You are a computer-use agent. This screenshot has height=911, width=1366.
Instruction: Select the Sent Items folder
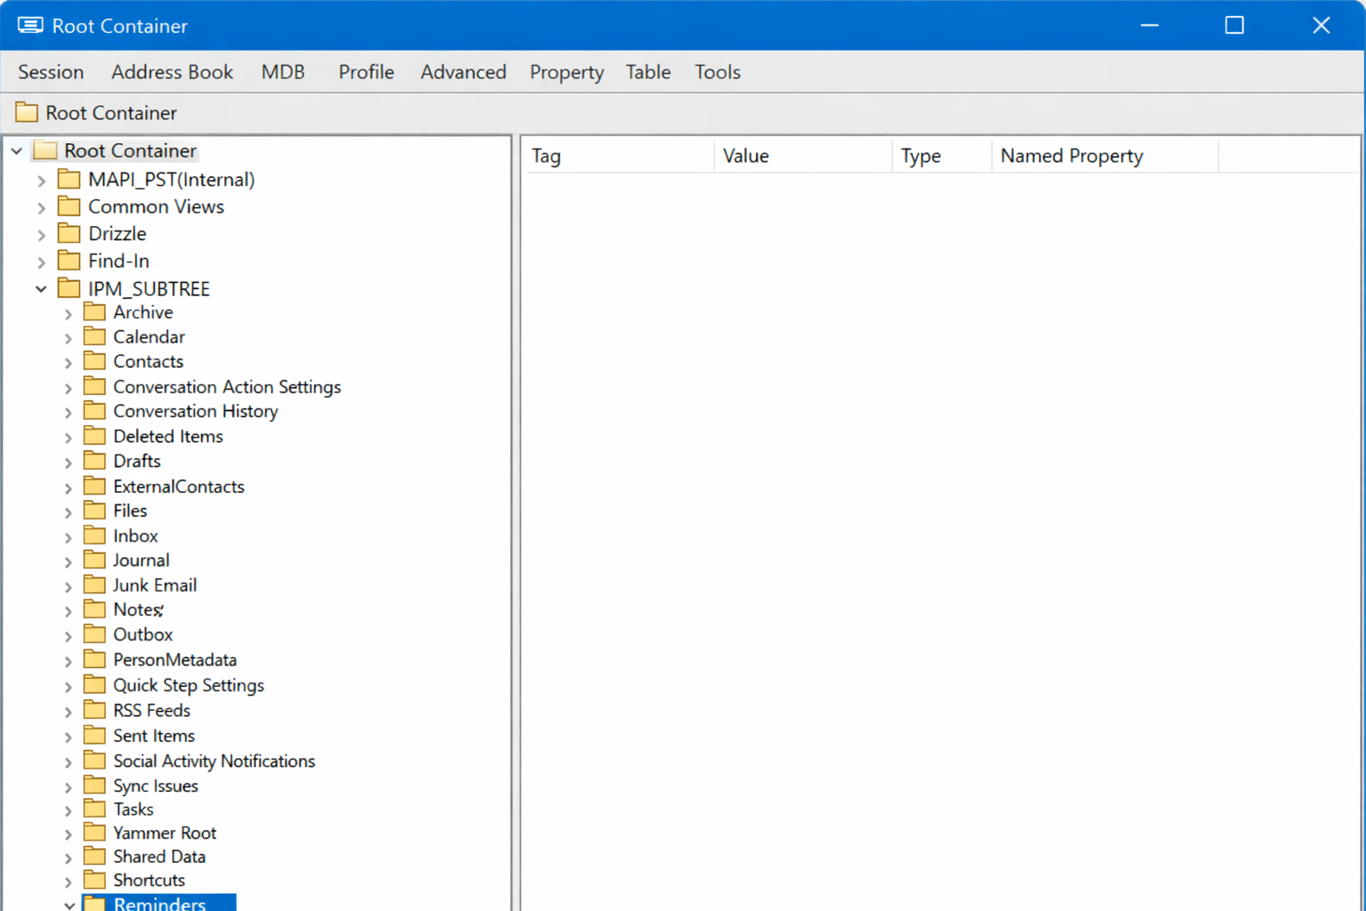pos(153,735)
